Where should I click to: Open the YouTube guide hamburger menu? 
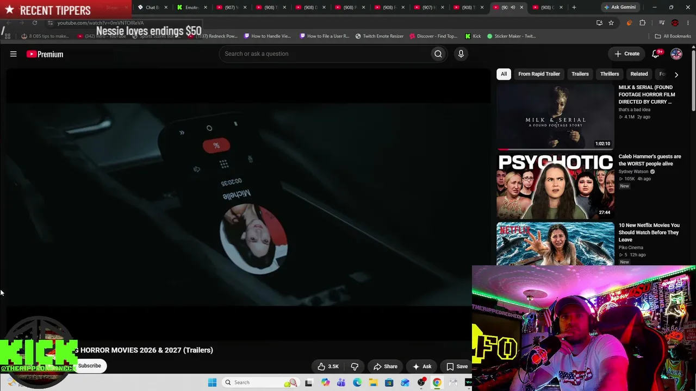pyautogui.click(x=14, y=54)
